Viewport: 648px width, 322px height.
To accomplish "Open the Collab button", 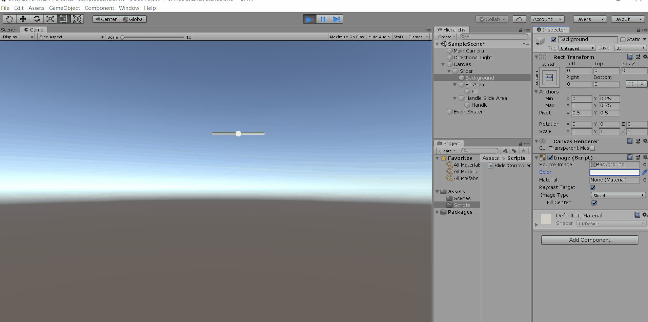I will [492, 19].
